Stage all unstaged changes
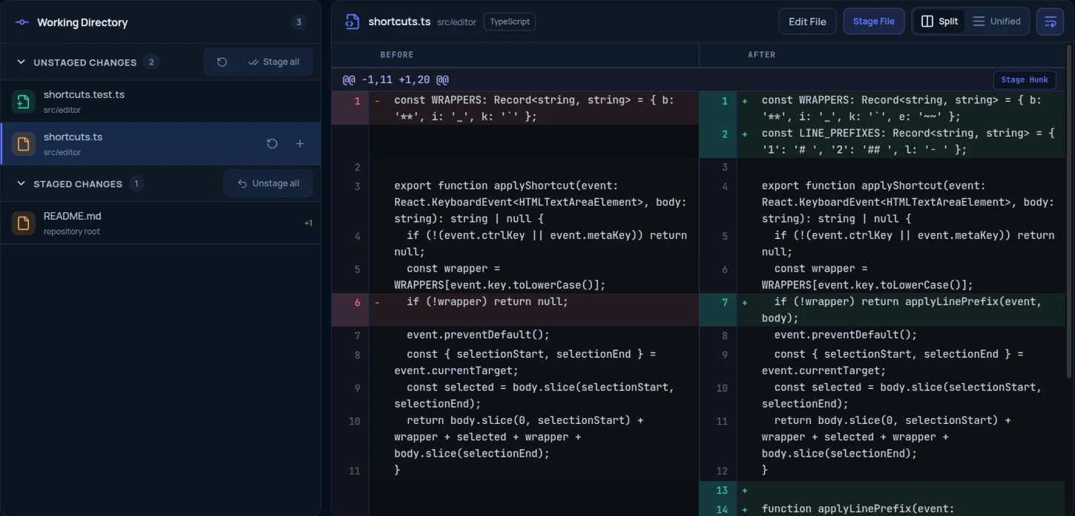1075x516 pixels. [274, 62]
